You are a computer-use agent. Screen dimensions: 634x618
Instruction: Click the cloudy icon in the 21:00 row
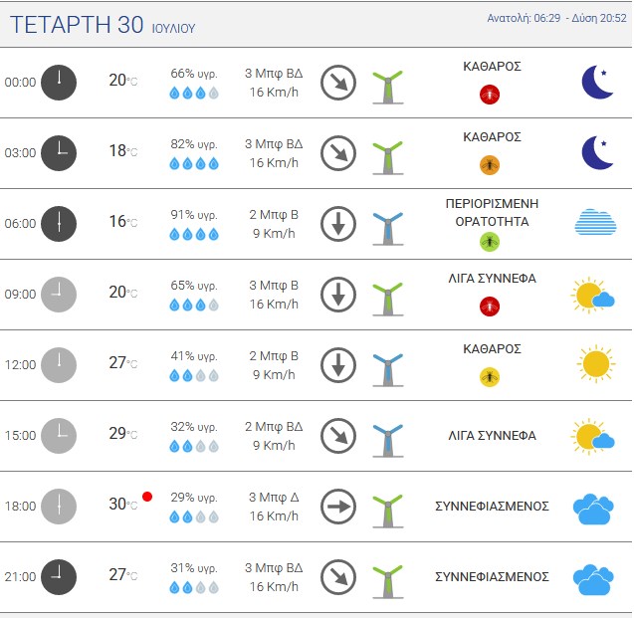tap(593, 579)
